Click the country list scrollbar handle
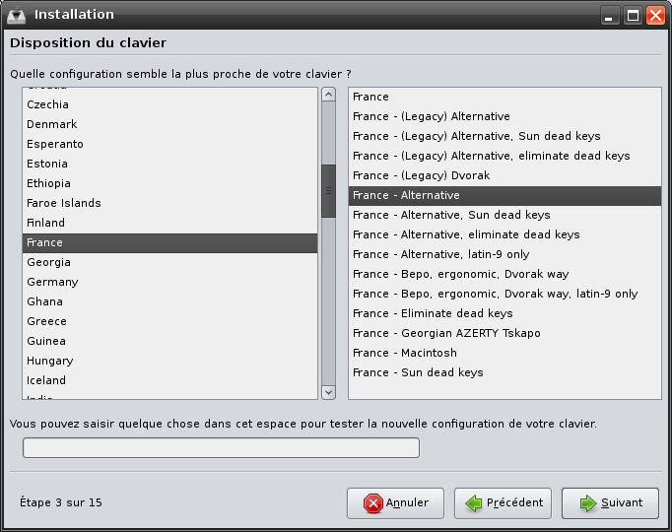 (328, 191)
